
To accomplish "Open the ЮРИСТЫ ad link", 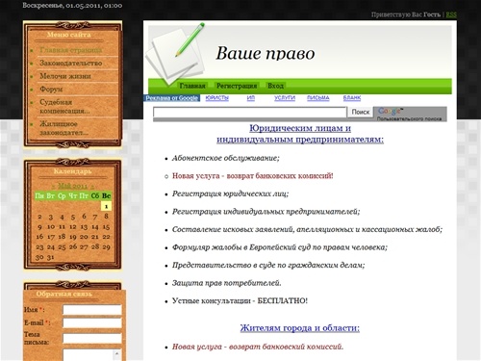I will pos(217,98).
